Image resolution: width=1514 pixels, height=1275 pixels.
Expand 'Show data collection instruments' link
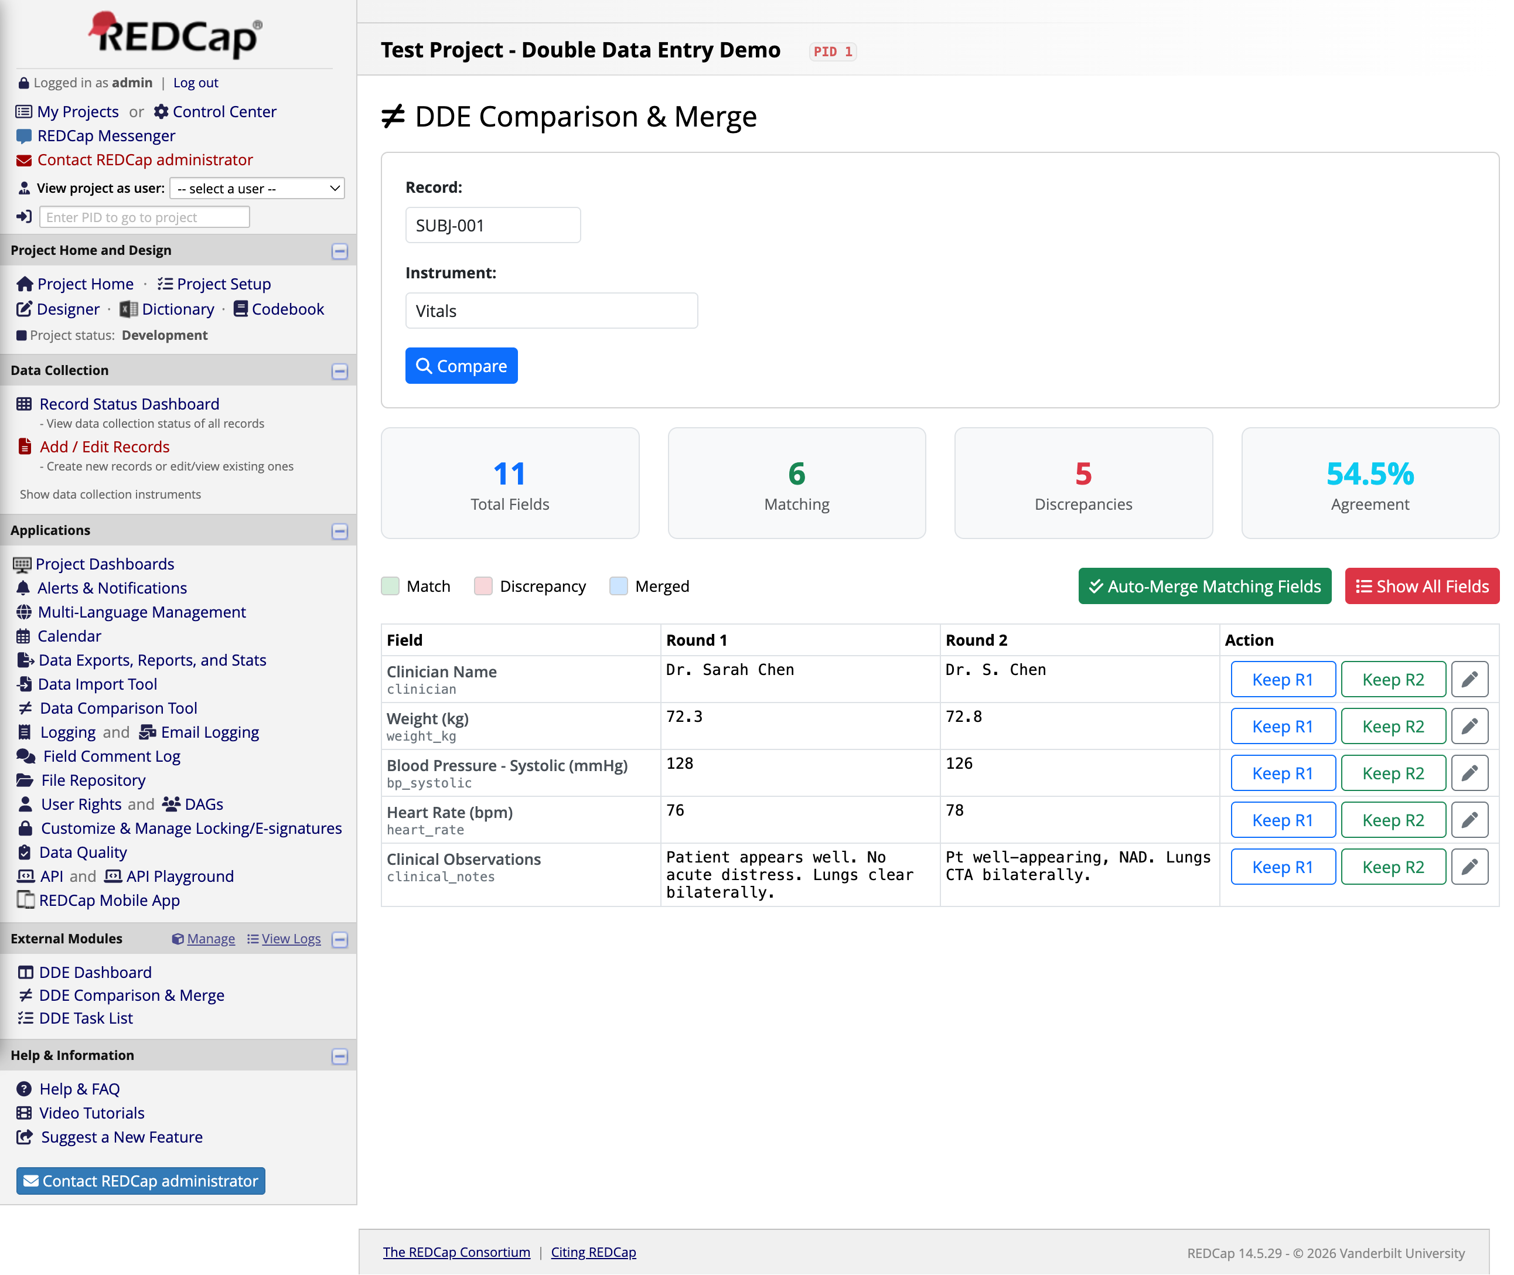tap(110, 495)
